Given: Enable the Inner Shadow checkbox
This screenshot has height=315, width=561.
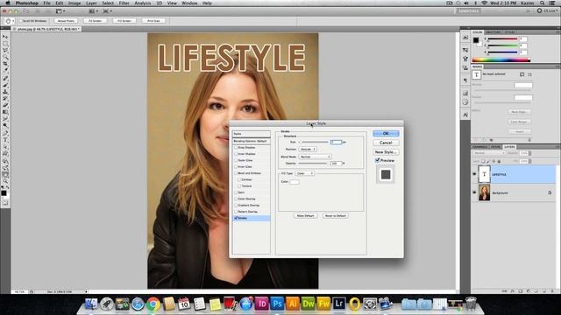Looking at the screenshot, I should pos(236,154).
